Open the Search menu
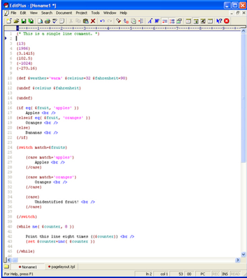Viewport: 247px width, 278px height. tap(47, 13)
